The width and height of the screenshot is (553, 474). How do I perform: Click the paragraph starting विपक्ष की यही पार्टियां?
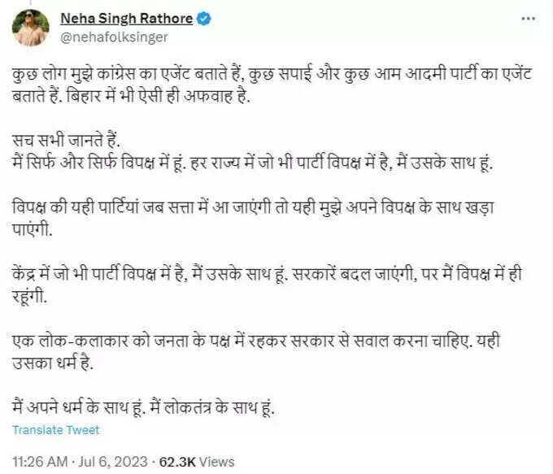coord(253,218)
